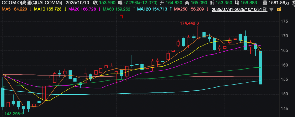Click the small red corner marker on chart

[122, 17]
